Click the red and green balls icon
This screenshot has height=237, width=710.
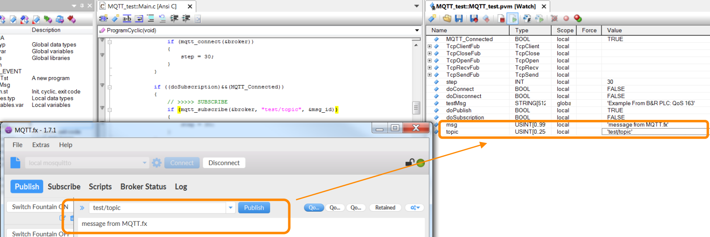click(578, 18)
